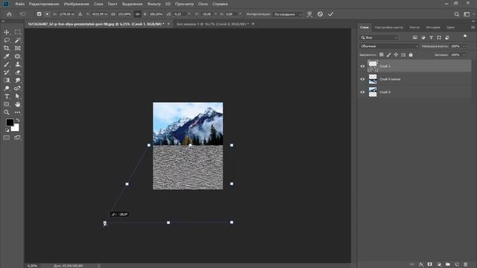The width and height of the screenshot is (477, 268).
Task: Hide the Слой 0 копия layer
Action: 362,79
